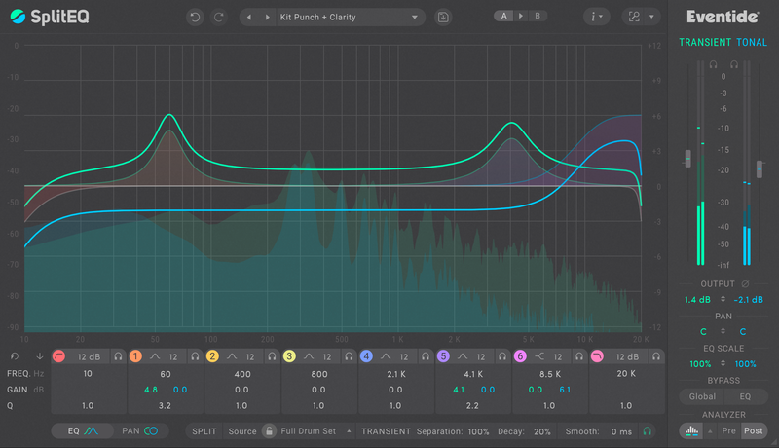This screenshot has height=448, width=779.
Task: Click the undo arrow icon
Action: pyautogui.click(x=196, y=17)
